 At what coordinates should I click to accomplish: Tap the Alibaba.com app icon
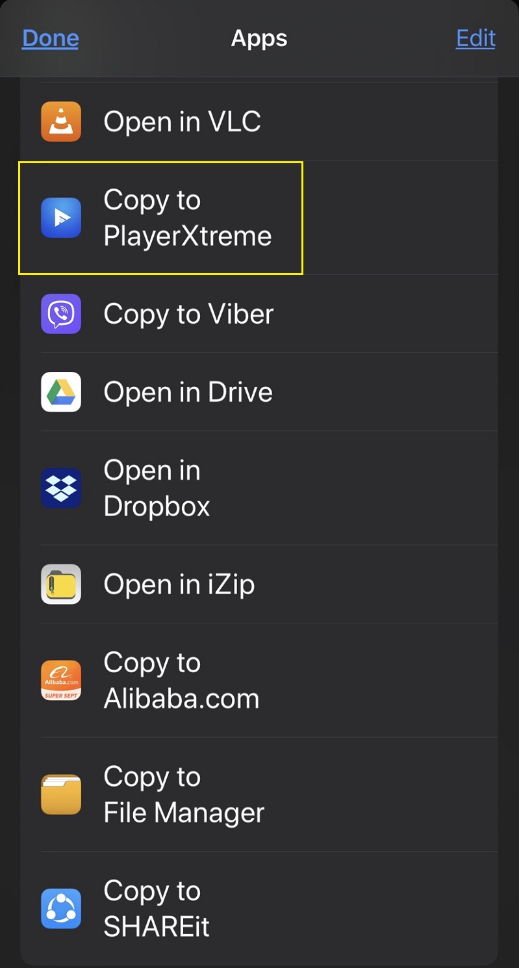coord(60,680)
